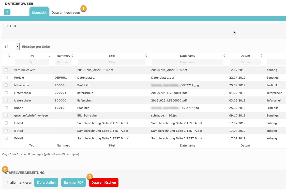
Task: Click sort arrows next to Datum header
Action: (x=261, y=56)
